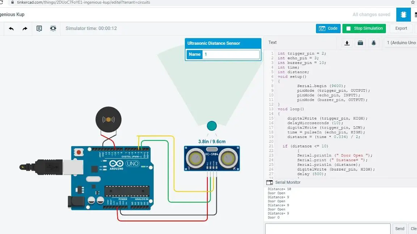This screenshot has height=234, width=417.
Task: Undo the last action with the back arrow
Action: point(11,29)
